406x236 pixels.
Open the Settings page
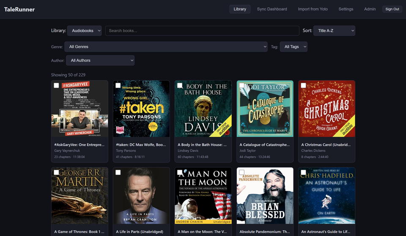(x=346, y=9)
